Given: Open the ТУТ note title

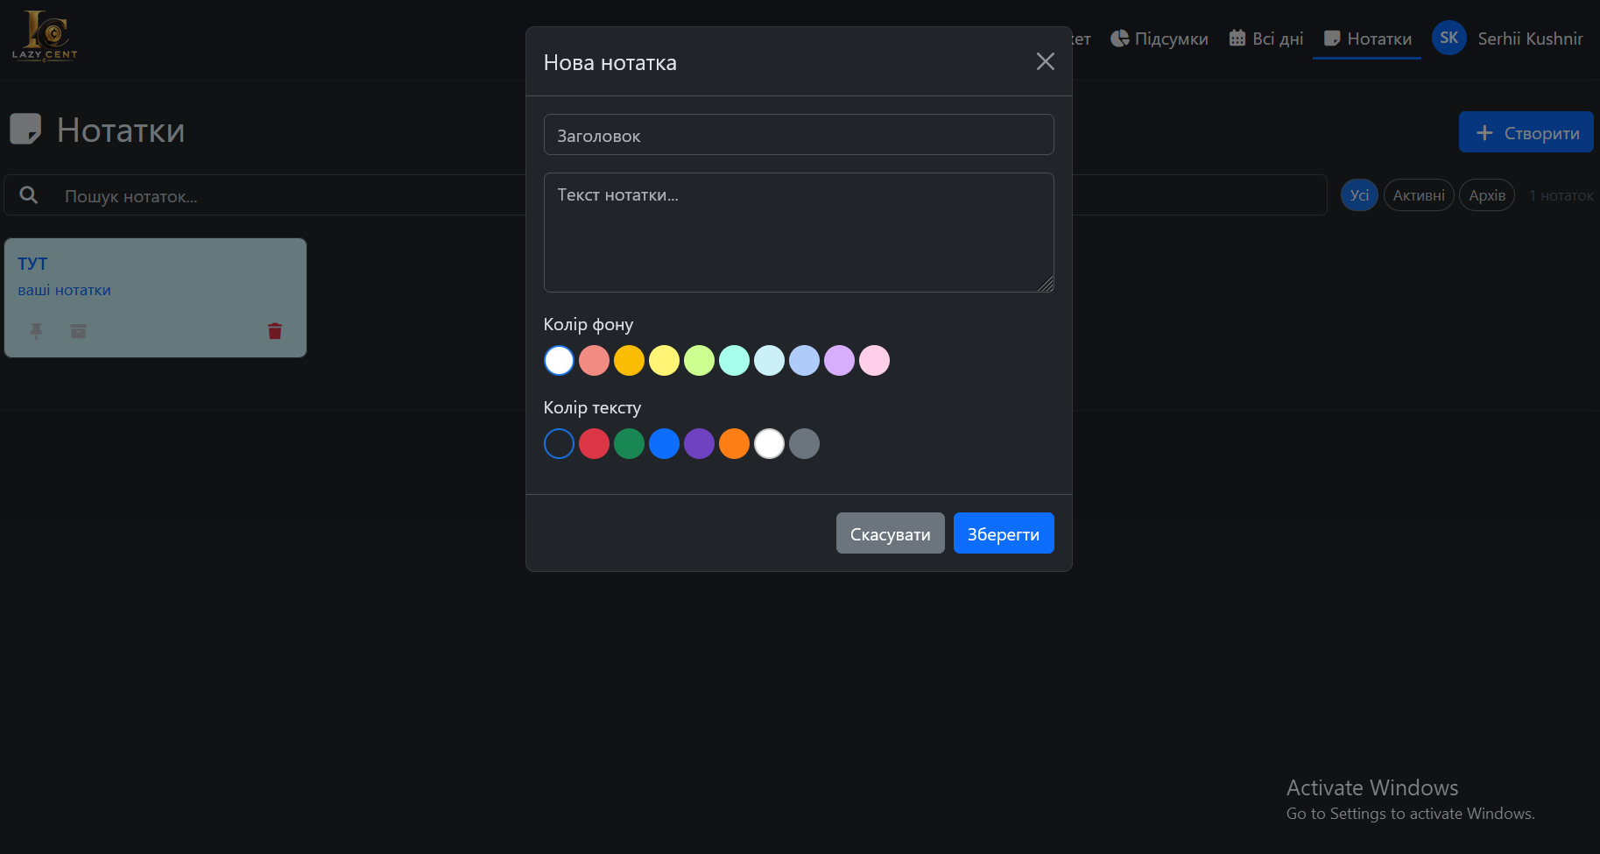Looking at the screenshot, I should tap(32, 264).
